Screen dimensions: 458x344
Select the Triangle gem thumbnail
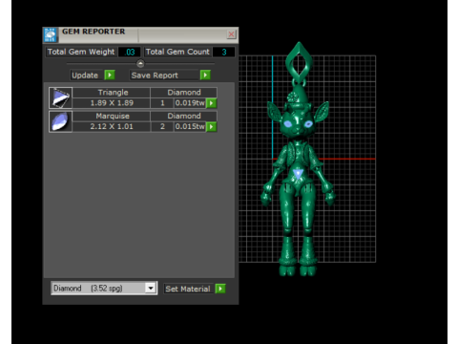(60, 97)
